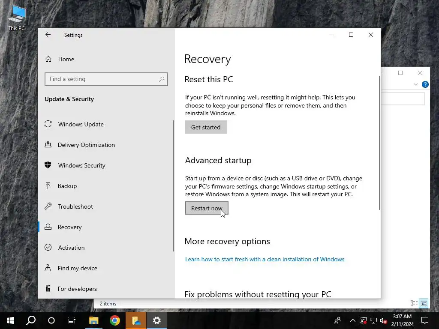Click the Recovery icon in sidebar
Image resolution: width=439 pixels, height=329 pixels.
point(48,227)
